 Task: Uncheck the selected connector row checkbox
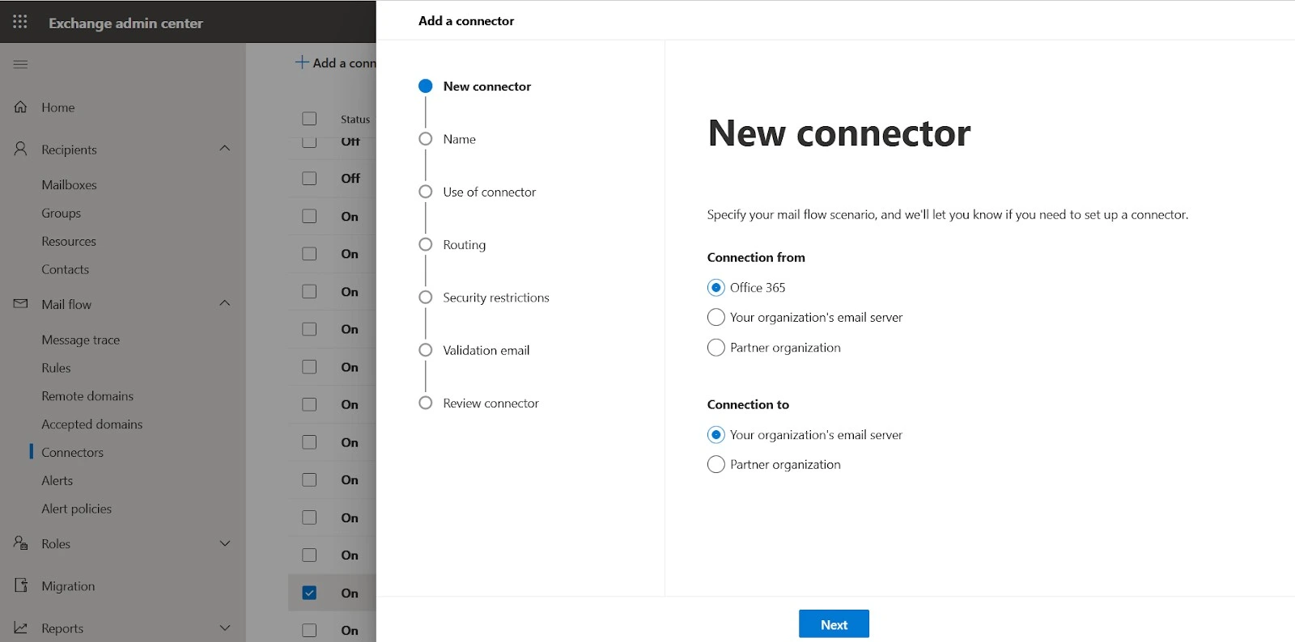309,593
